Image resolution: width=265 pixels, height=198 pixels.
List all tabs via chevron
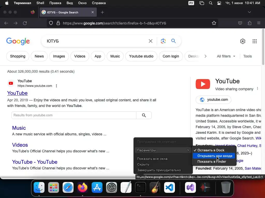(x=249, y=12)
